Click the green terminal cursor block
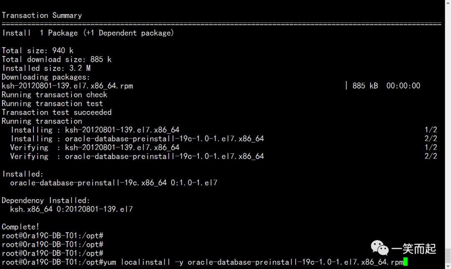This screenshot has width=451, height=269. point(405,262)
